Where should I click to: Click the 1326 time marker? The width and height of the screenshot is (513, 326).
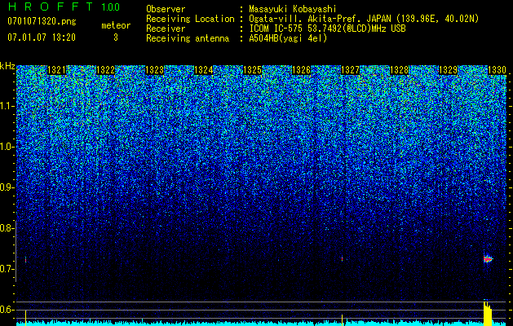(x=301, y=70)
